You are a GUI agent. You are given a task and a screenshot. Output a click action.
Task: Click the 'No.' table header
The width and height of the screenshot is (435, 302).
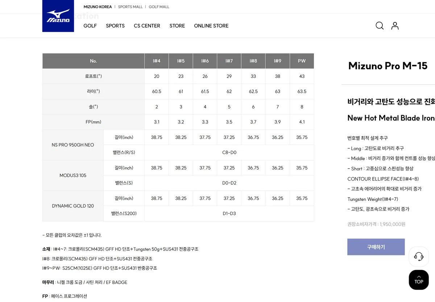[94, 61]
